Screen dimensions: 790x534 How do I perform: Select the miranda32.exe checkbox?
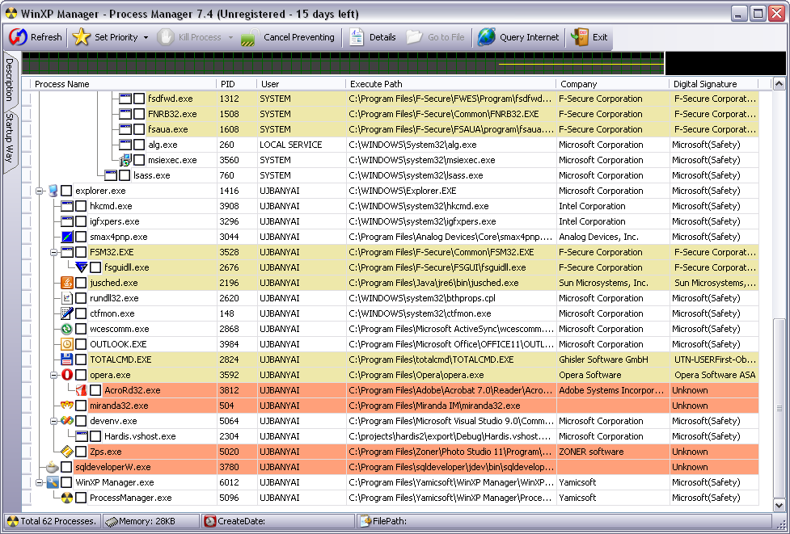click(81, 406)
